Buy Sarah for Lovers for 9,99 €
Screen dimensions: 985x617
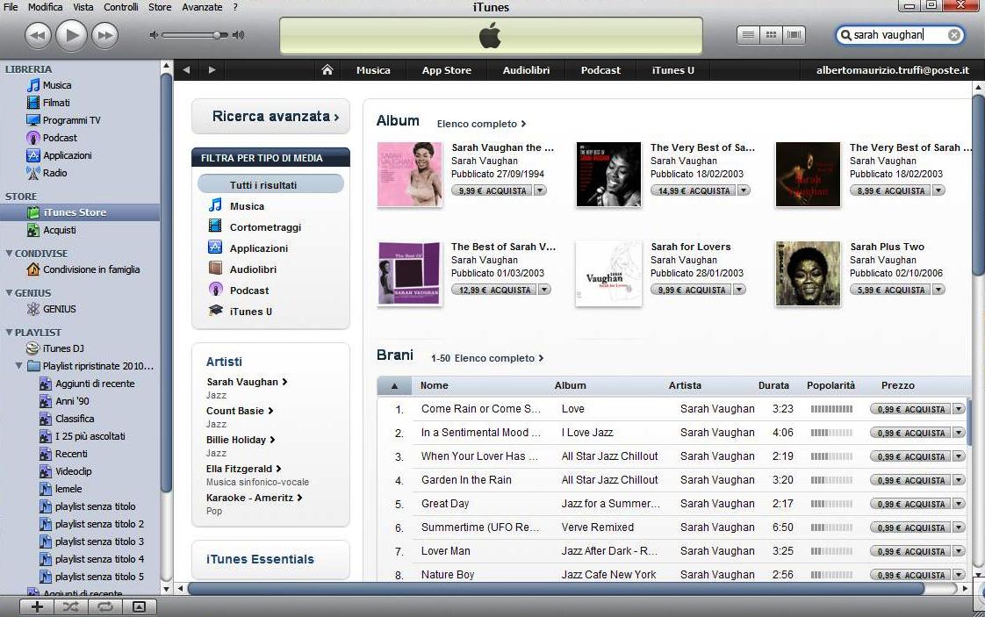point(691,290)
